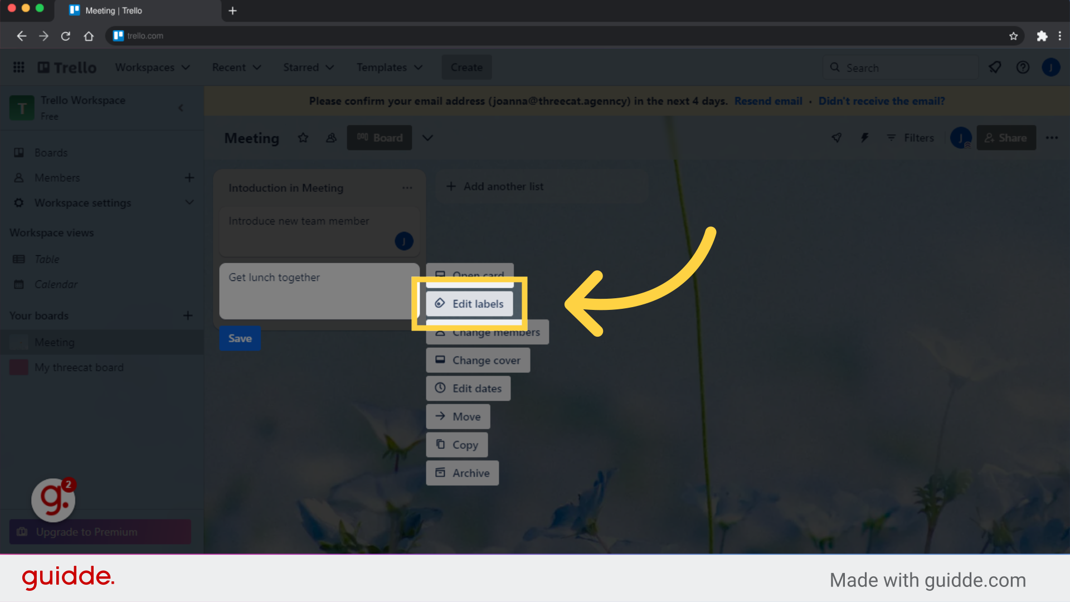Expand the Workspaces dropdown

(153, 67)
